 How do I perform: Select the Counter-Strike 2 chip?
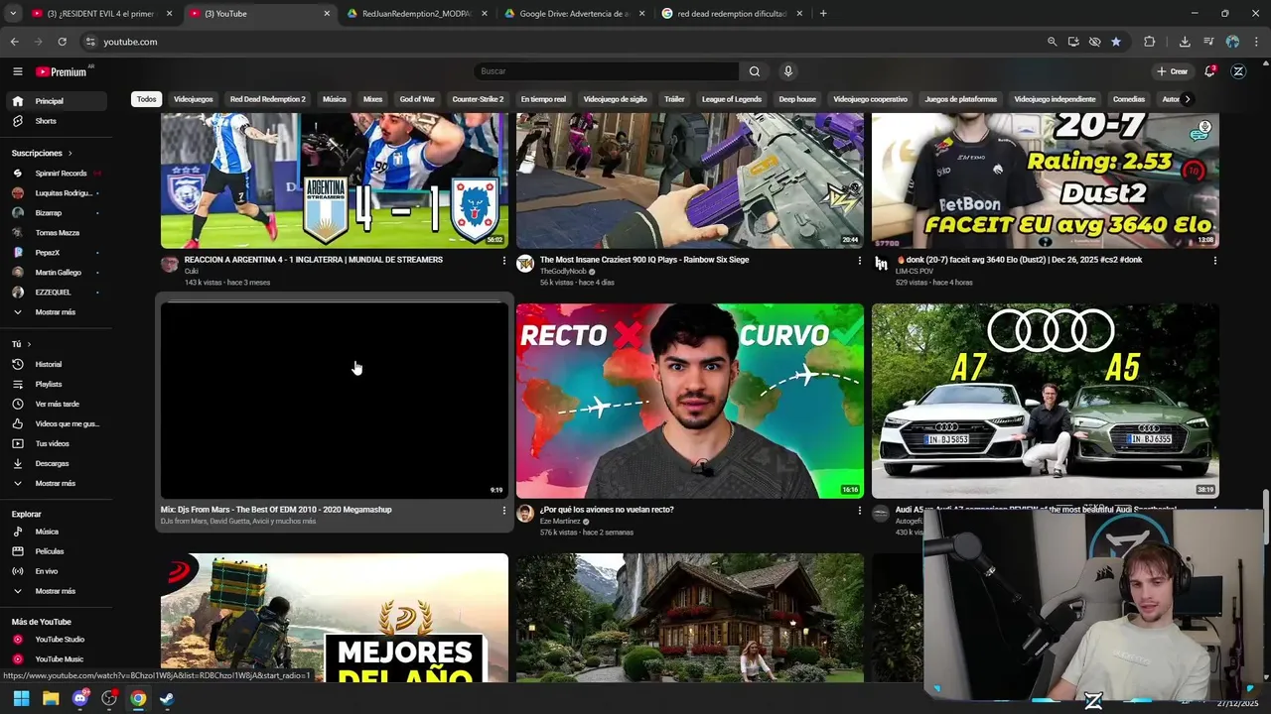click(x=478, y=99)
